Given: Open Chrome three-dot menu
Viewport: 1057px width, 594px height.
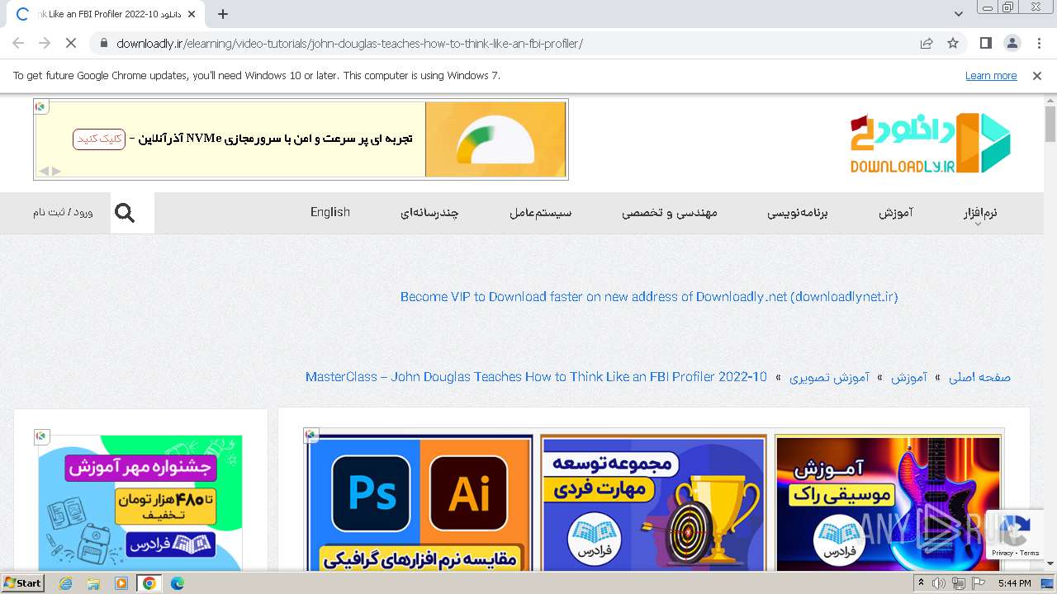Looking at the screenshot, I should 1038,43.
